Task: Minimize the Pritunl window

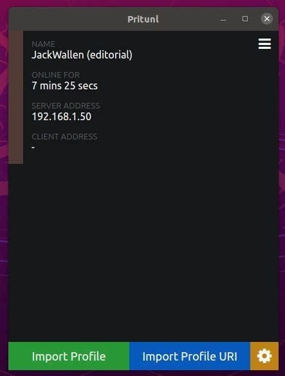Action: 223,19
